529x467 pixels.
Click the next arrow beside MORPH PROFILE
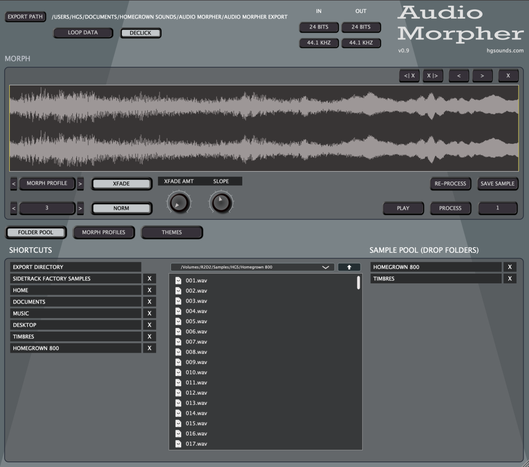point(81,184)
